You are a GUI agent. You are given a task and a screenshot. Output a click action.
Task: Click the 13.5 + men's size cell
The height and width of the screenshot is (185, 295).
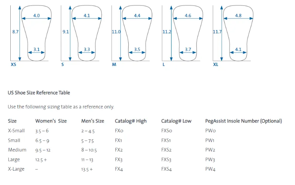pyautogui.click(x=87, y=169)
